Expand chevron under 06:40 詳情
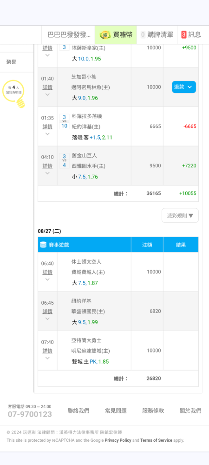The height and width of the screenshot is (465, 209). click(47, 279)
